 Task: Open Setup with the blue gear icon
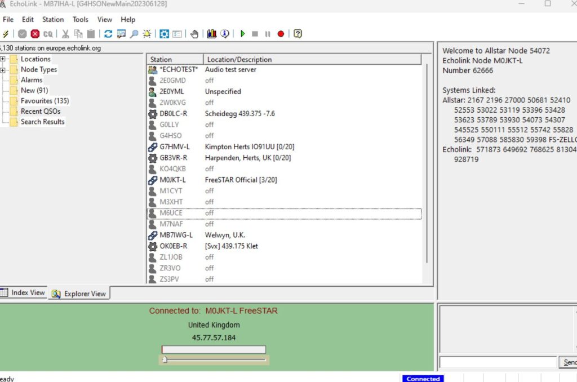[164, 34]
